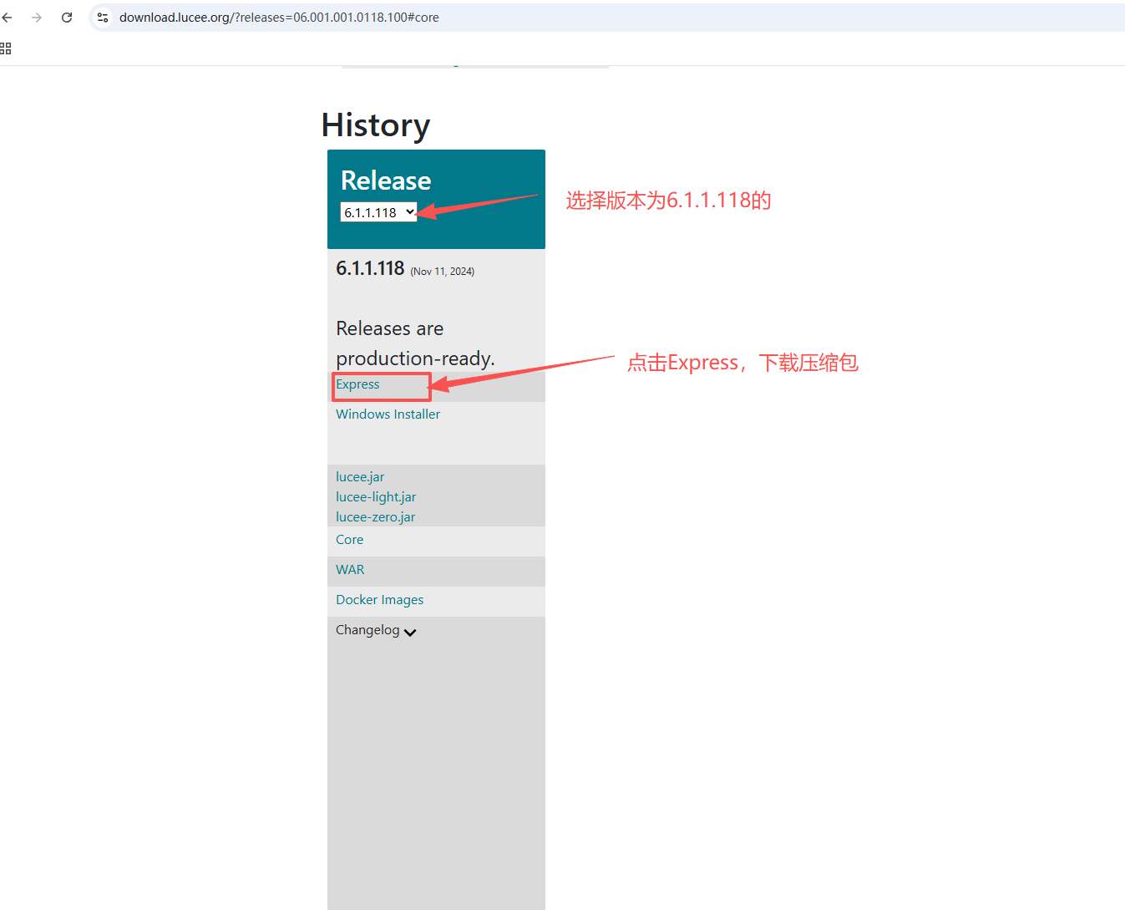Viewport: 1125px width, 910px height.
Task: Click the browser forward arrow
Action: tap(37, 18)
